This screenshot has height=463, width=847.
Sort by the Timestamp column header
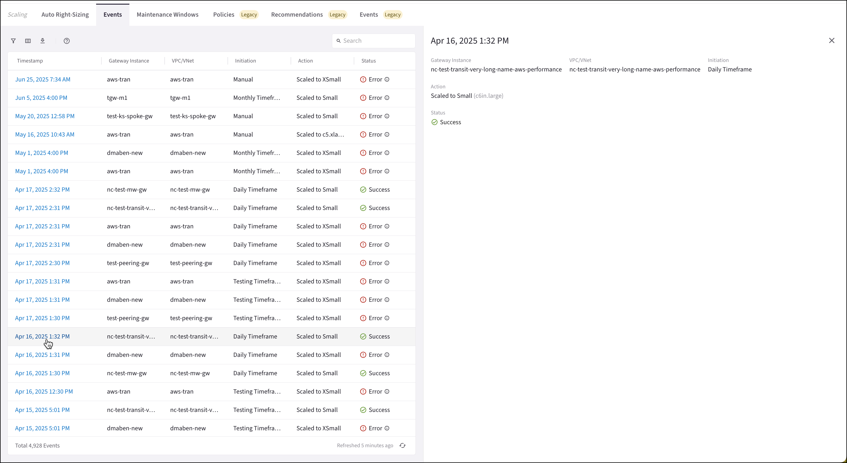(30, 61)
